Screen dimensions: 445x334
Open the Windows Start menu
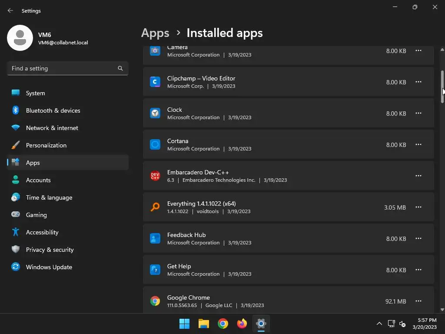[184, 324]
